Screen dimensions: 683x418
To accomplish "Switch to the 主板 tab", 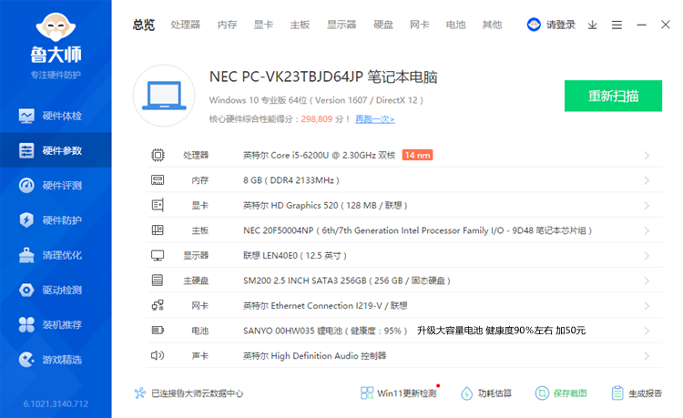I will tap(300, 25).
